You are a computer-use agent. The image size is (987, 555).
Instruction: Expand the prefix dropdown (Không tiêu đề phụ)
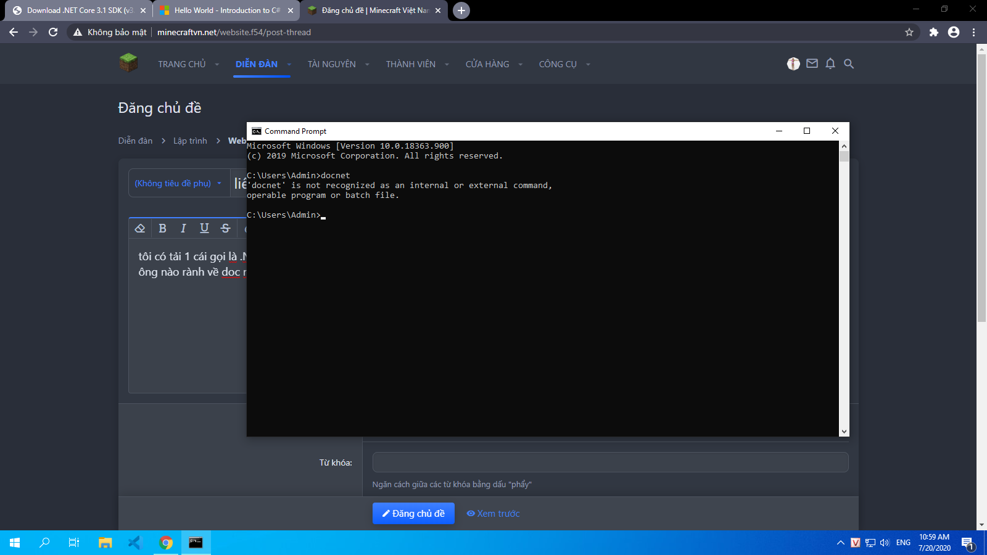click(x=178, y=183)
